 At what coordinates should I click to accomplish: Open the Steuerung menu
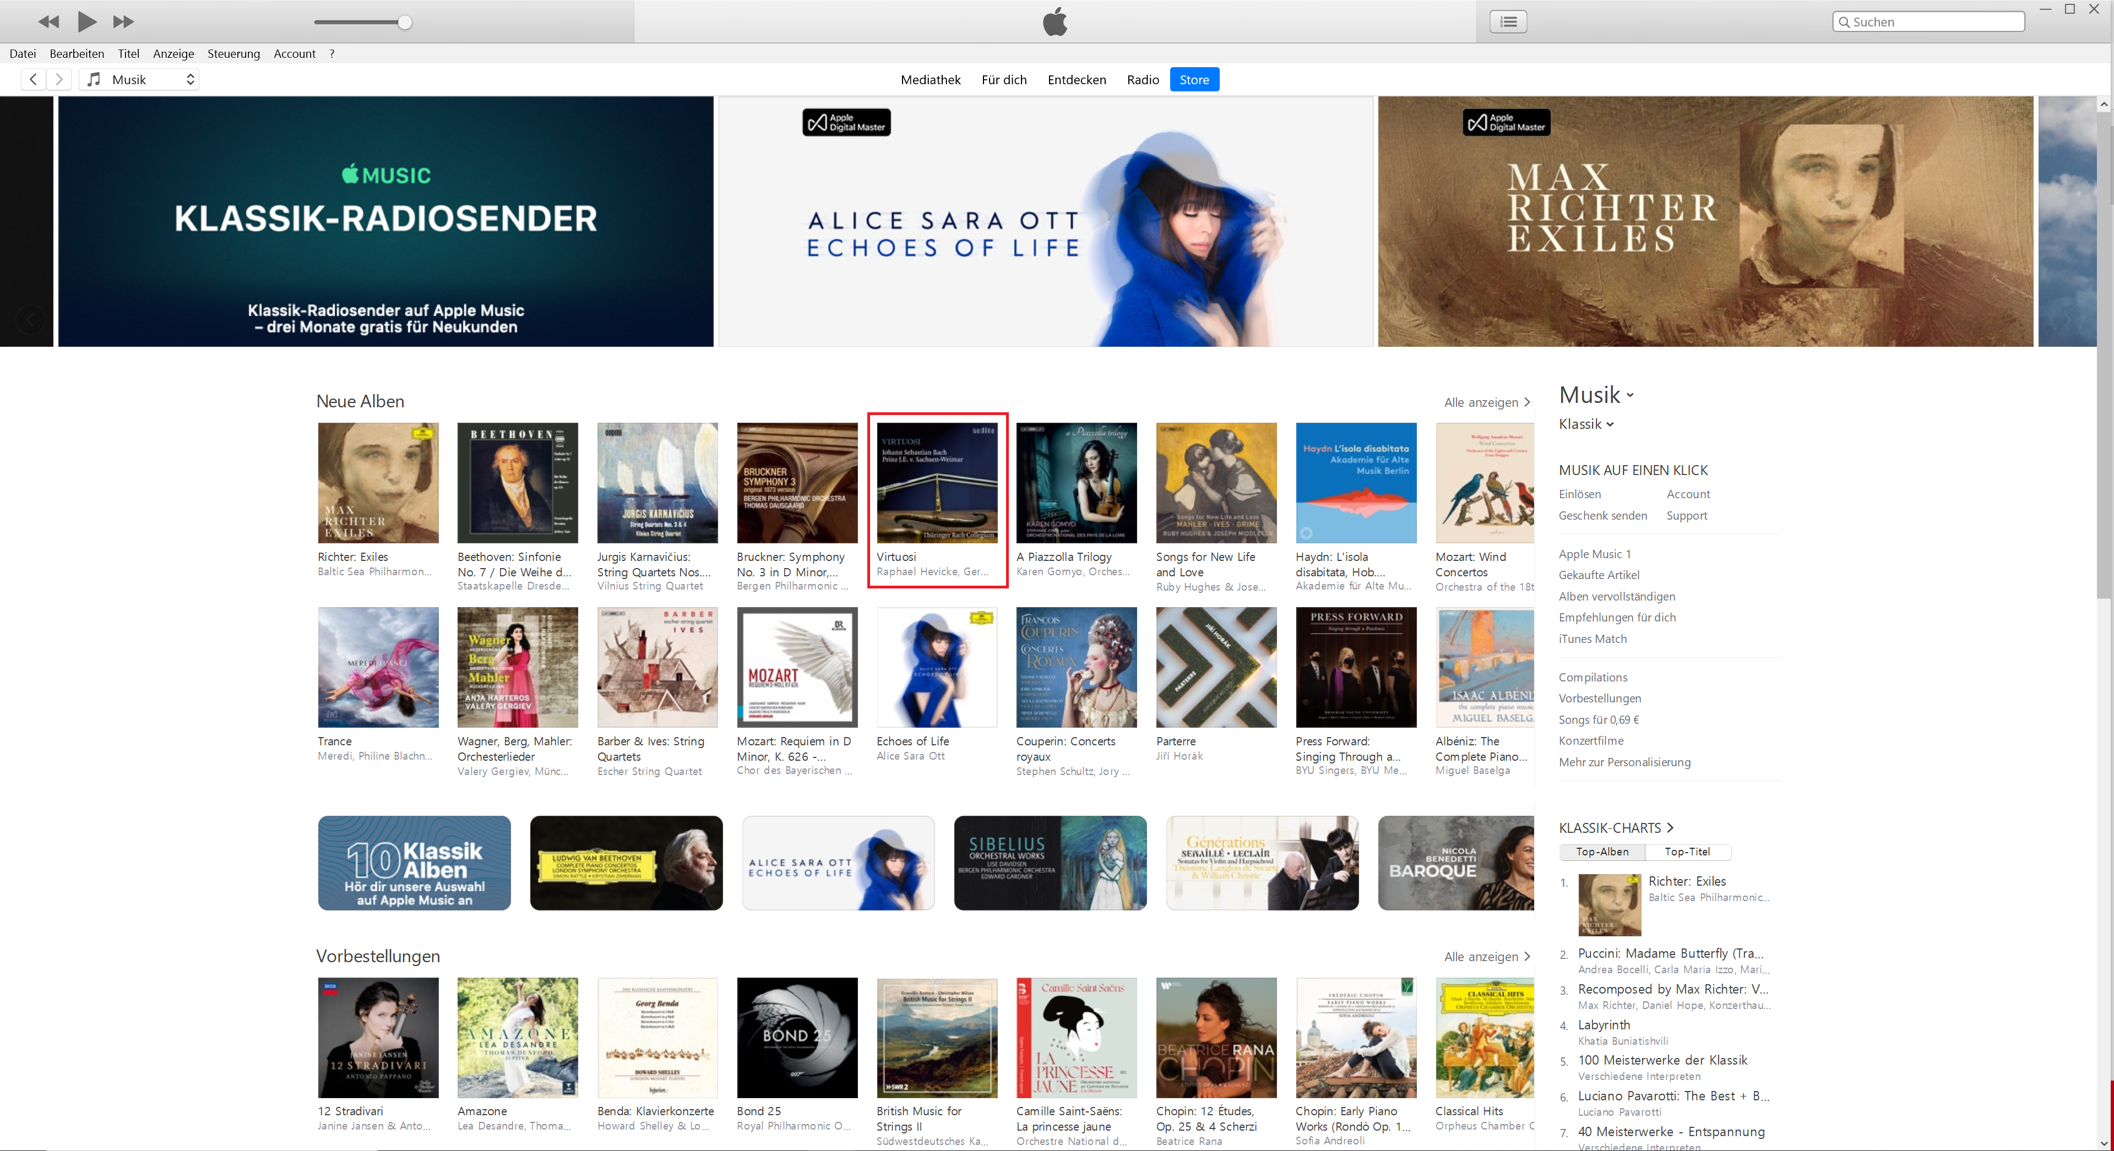pyautogui.click(x=233, y=53)
